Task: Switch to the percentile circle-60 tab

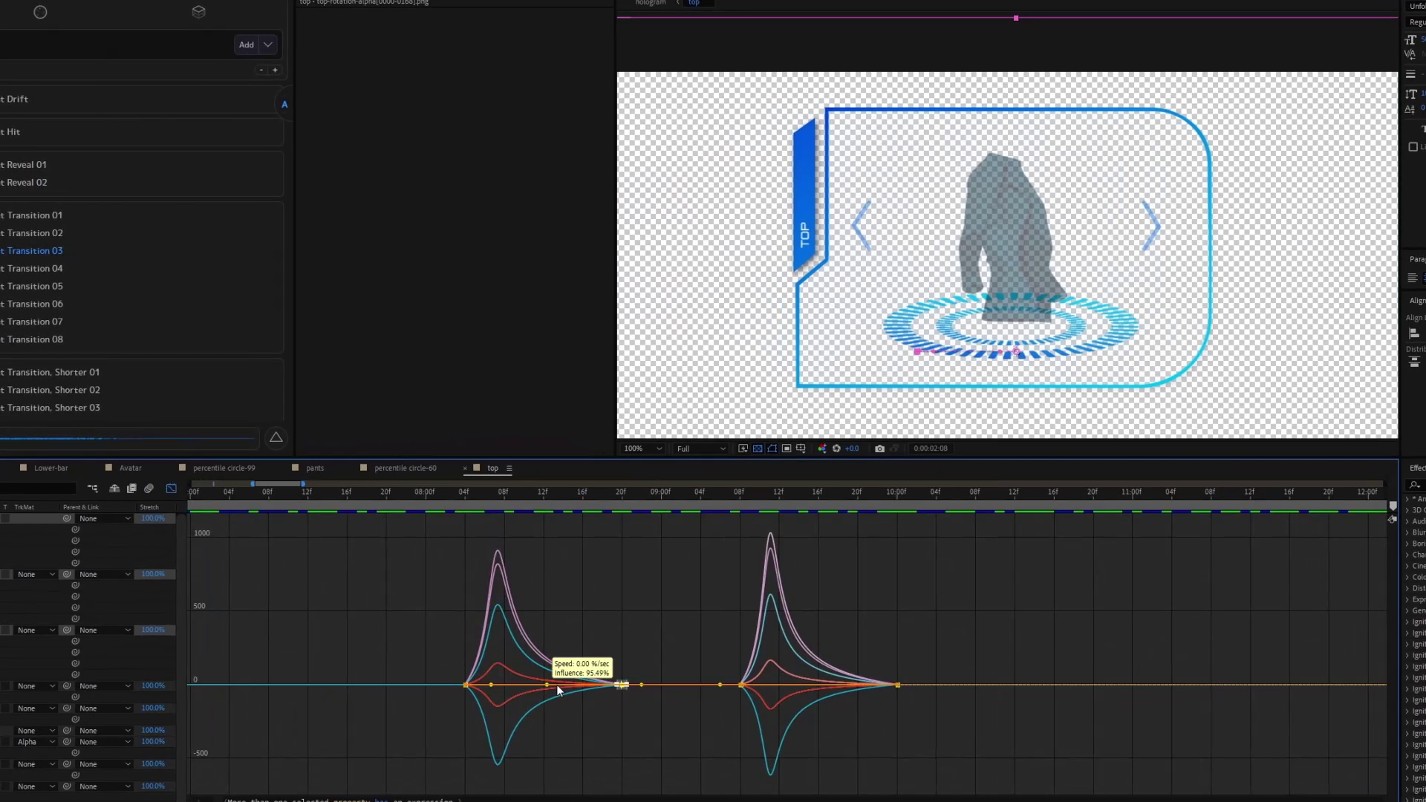Action: tap(405, 468)
